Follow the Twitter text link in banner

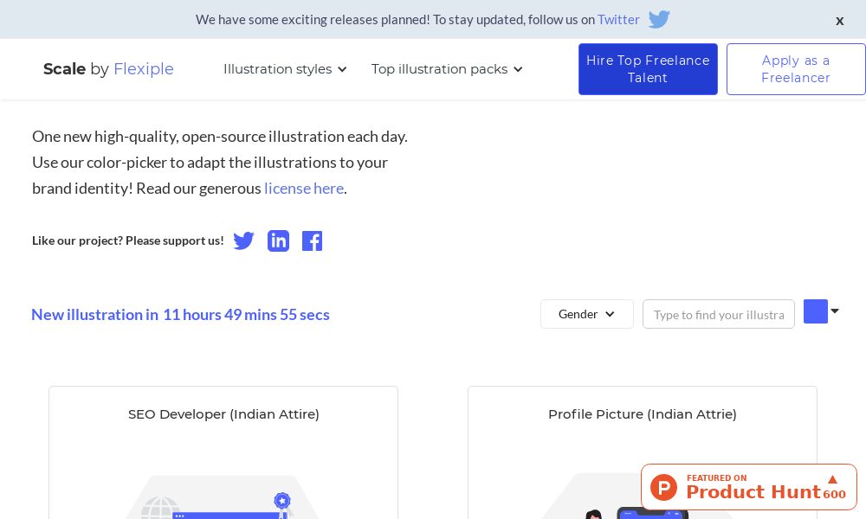618,19
